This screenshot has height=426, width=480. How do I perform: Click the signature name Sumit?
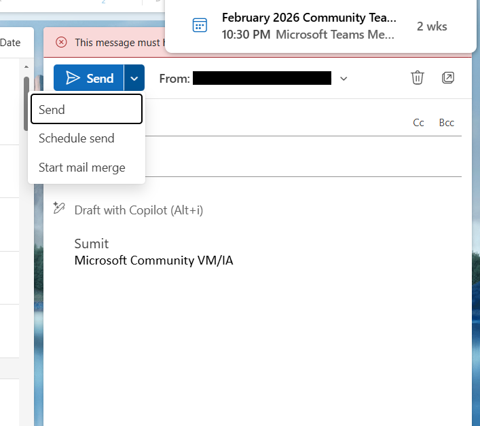tap(92, 244)
